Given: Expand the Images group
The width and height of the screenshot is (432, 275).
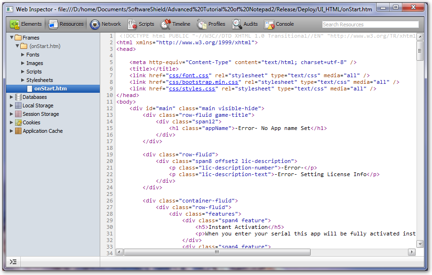Looking at the screenshot, I should tap(23, 63).
